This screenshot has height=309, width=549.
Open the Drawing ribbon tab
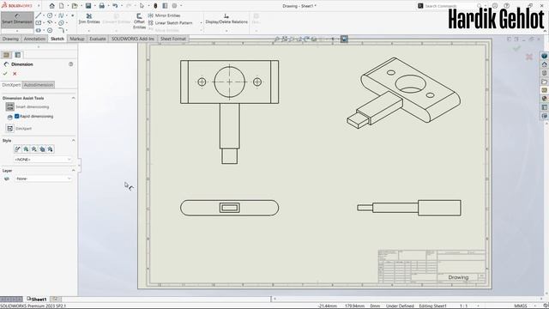click(x=10, y=39)
